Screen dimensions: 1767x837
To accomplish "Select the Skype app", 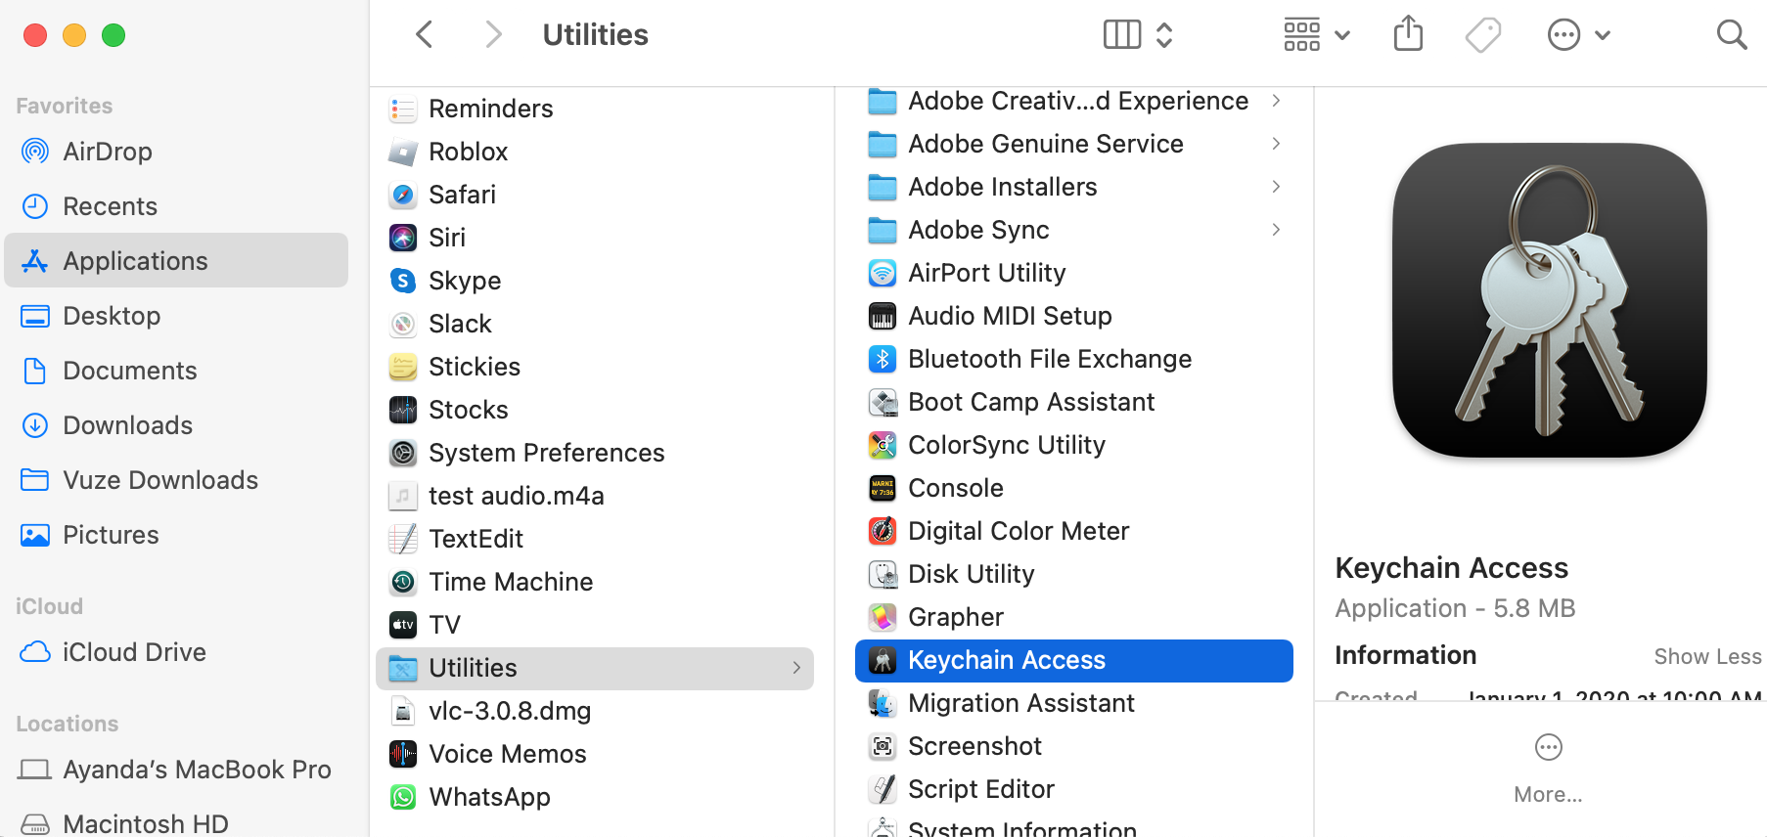I will coord(595,281).
